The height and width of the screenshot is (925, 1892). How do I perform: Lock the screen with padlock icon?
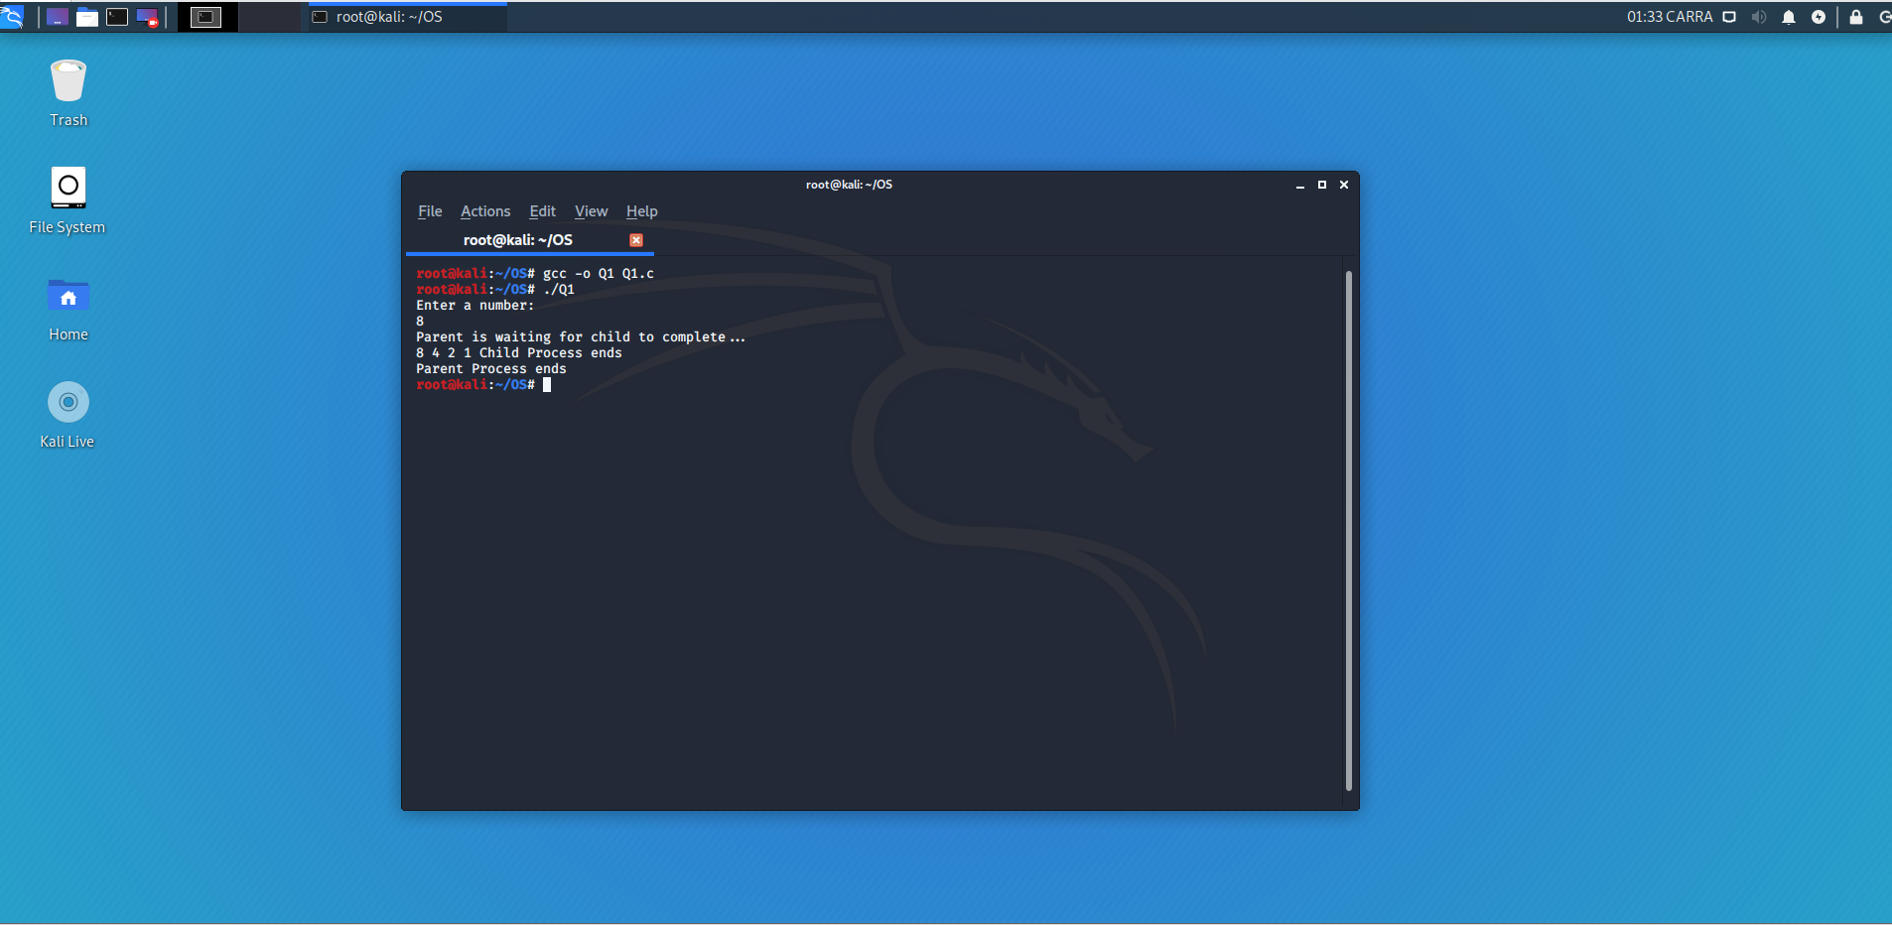pos(1856,17)
